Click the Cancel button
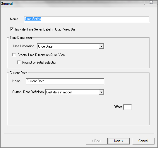The height and width of the screenshot is (148, 158). click(x=143, y=141)
